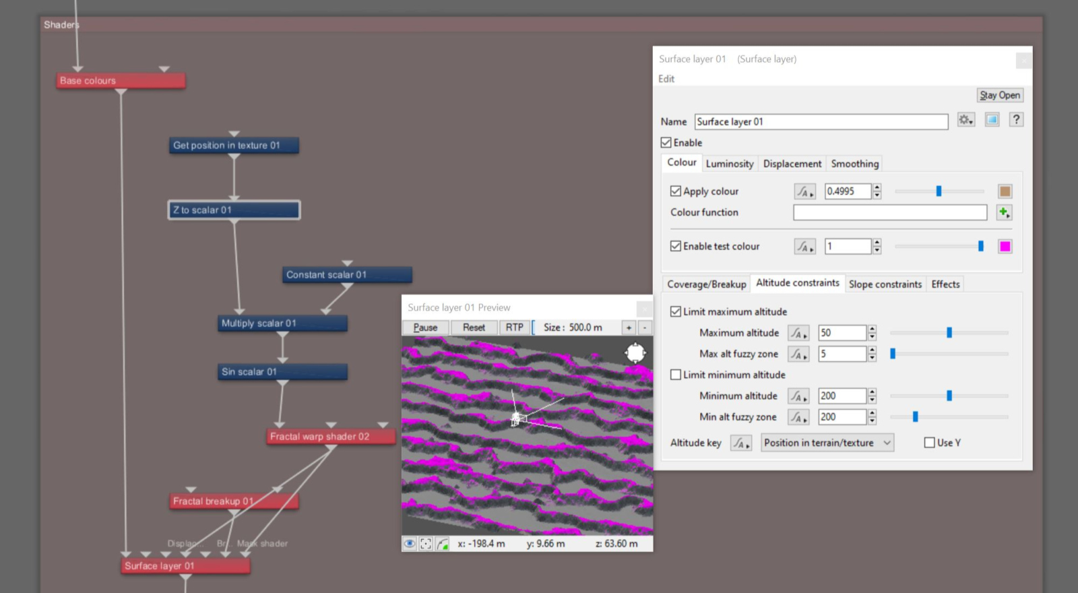Pause the preview rendering
Screen dimensions: 1078x593
(x=425, y=327)
